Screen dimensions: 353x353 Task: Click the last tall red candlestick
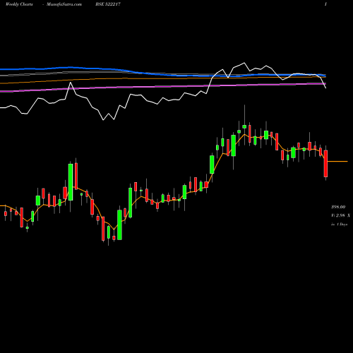click(325, 164)
